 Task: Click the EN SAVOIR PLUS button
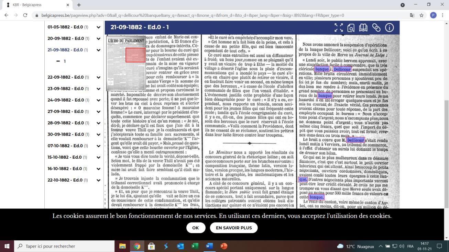pos(234,228)
